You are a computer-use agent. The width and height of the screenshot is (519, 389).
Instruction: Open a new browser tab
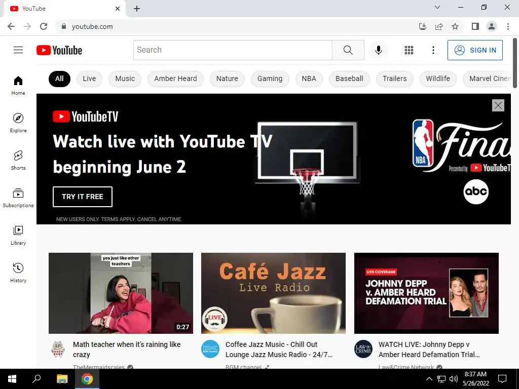pyautogui.click(x=137, y=9)
